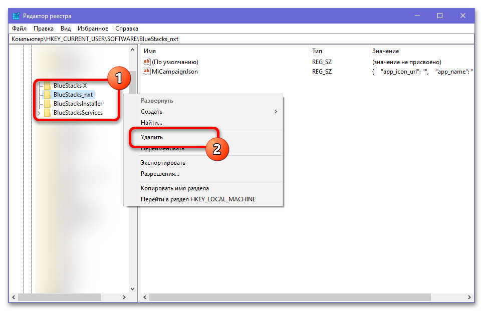Open the Правка menu
Screen dimensions: 483x311
(x=44, y=29)
